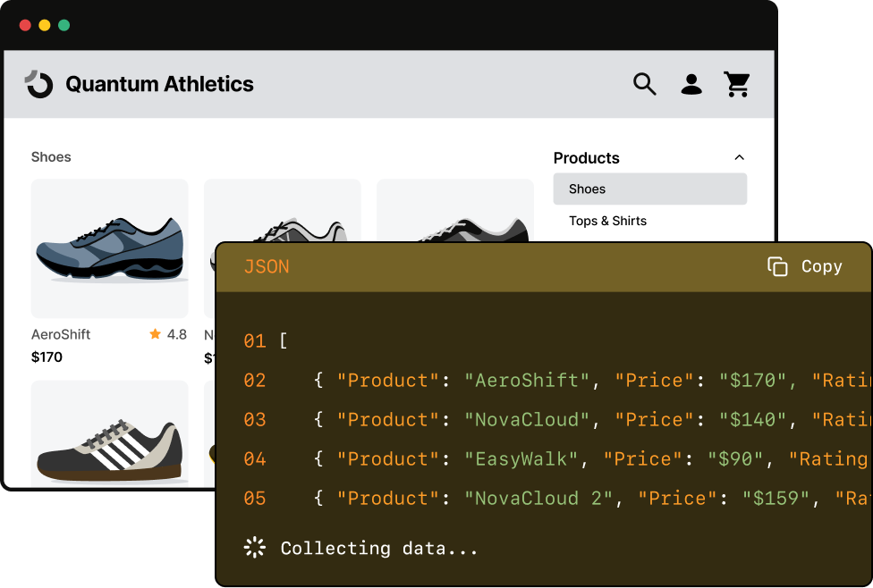Click the loading spinner next to Collecting data
The height and width of the screenshot is (588, 873).
[x=254, y=547]
